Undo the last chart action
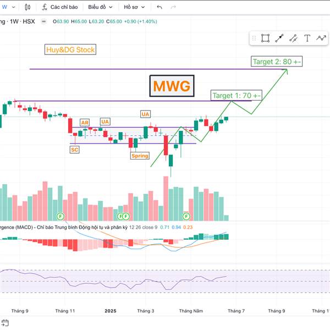Image resolution: width=330 pixels, height=330 pixels. pyautogui.click(x=159, y=7)
